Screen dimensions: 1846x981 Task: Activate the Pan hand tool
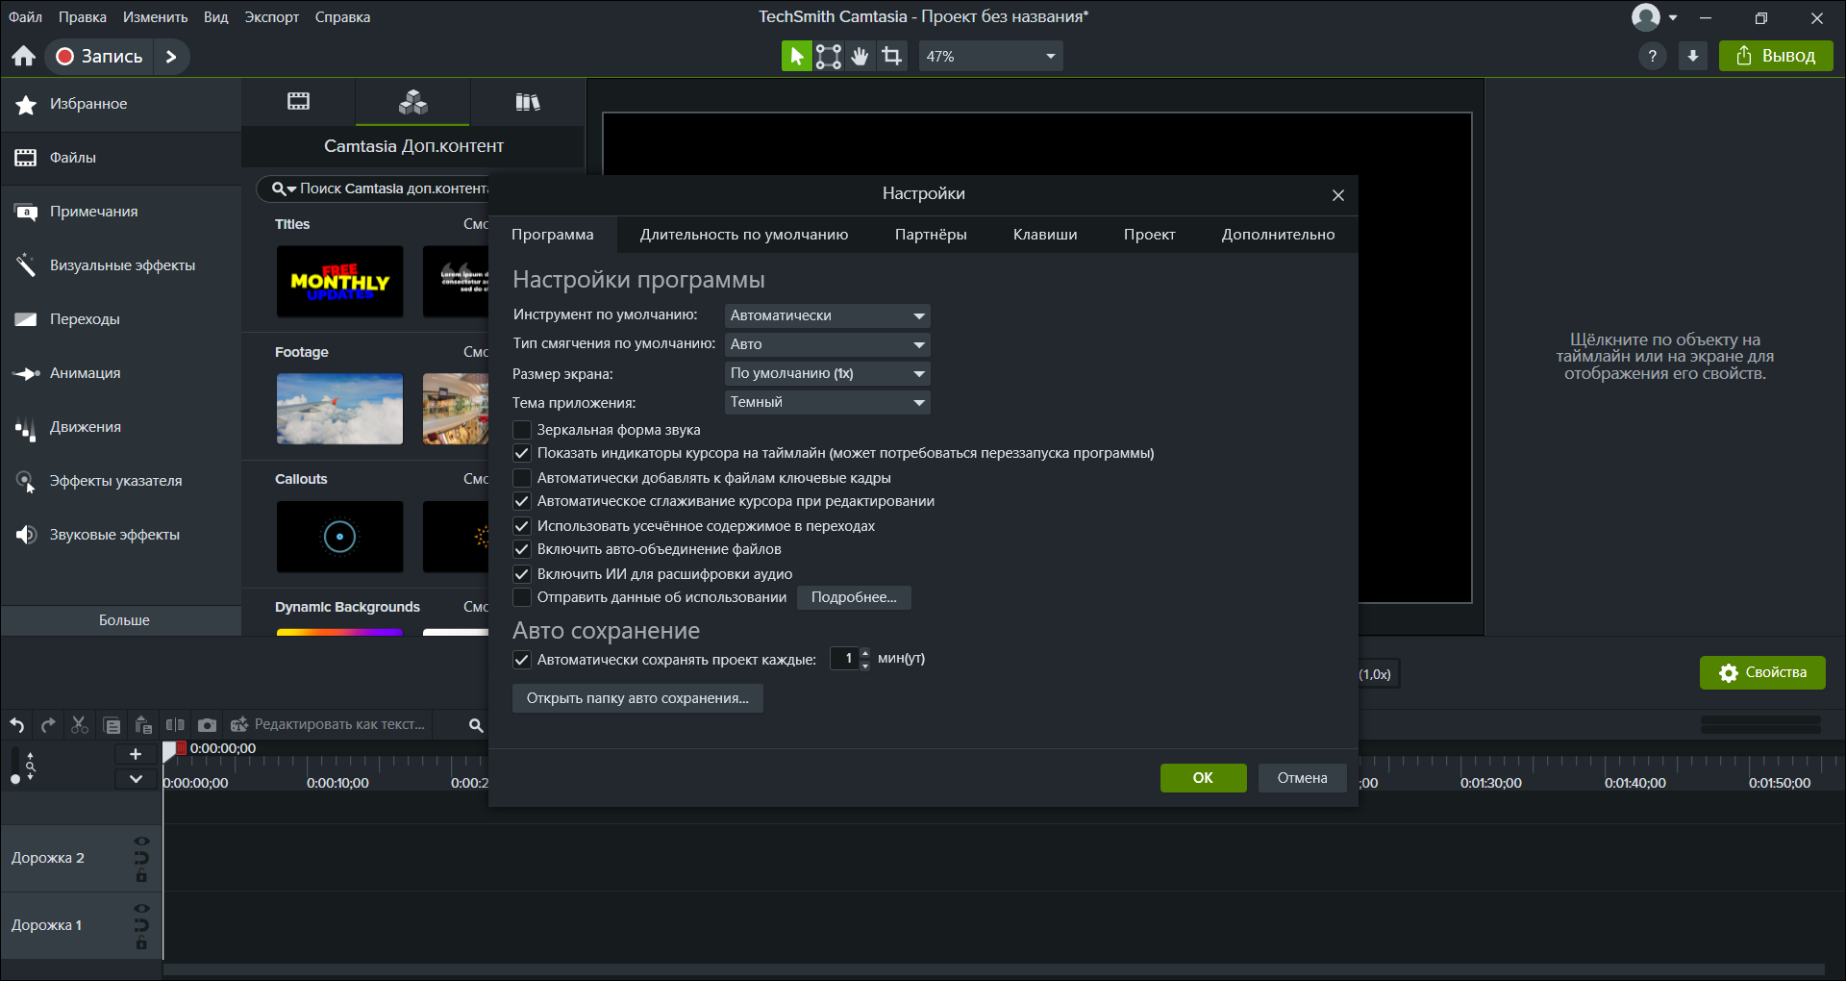coord(861,57)
